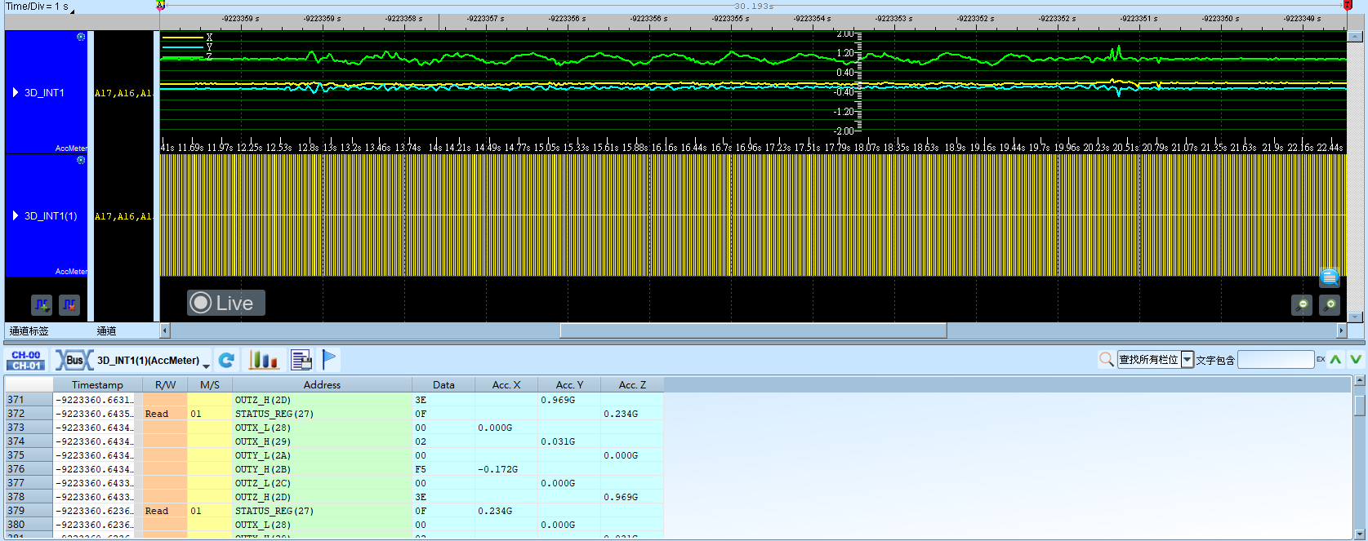Click the A17,A16,A1 channel cell of 3D_INT1
This screenshot has height=541, width=1368.
tap(123, 93)
